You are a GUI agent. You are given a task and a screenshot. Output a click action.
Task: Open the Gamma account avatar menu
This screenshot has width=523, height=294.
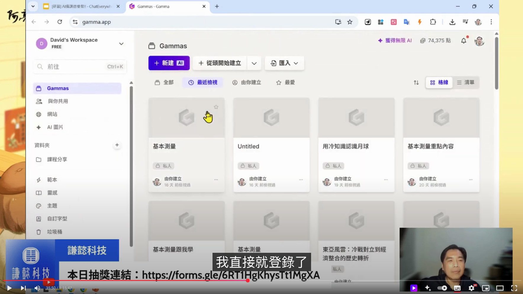479,41
